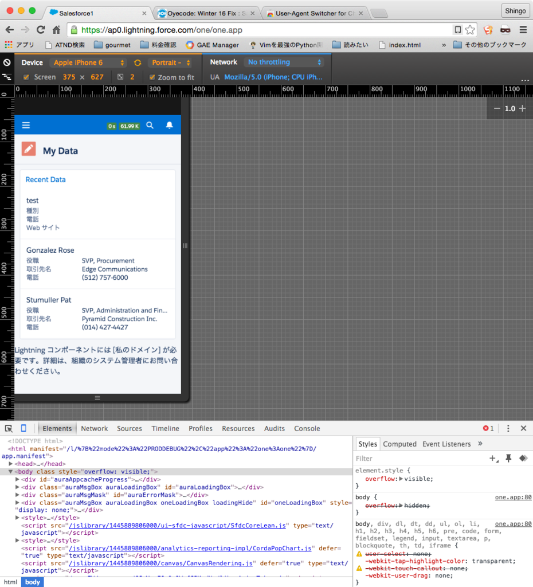Switch to the Computed styles tab
The height and width of the screenshot is (587, 533).
coord(399,444)
